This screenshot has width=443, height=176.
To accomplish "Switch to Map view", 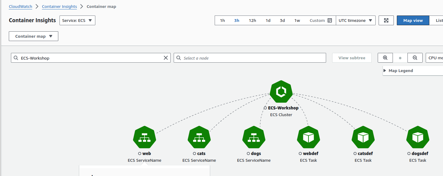I will tap(413, 20).
